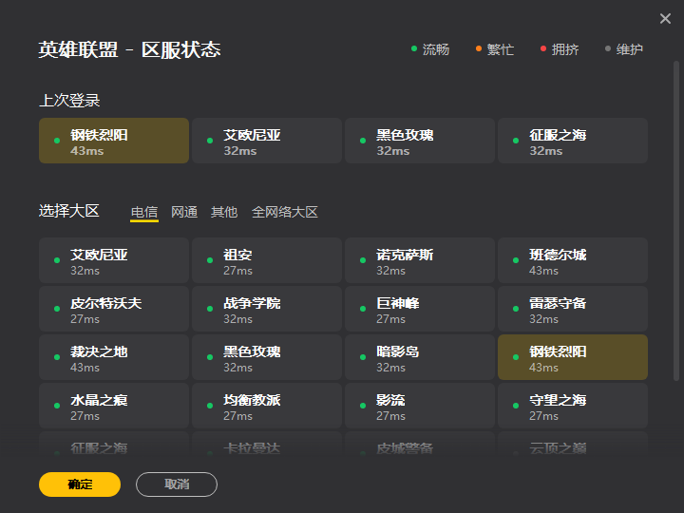
Task: Choose the 诺克萨斯 server
Action: (420, 260)
